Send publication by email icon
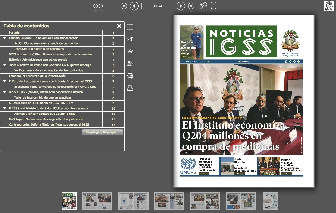The width and height of the screenshot is (336, 213). 130,39
